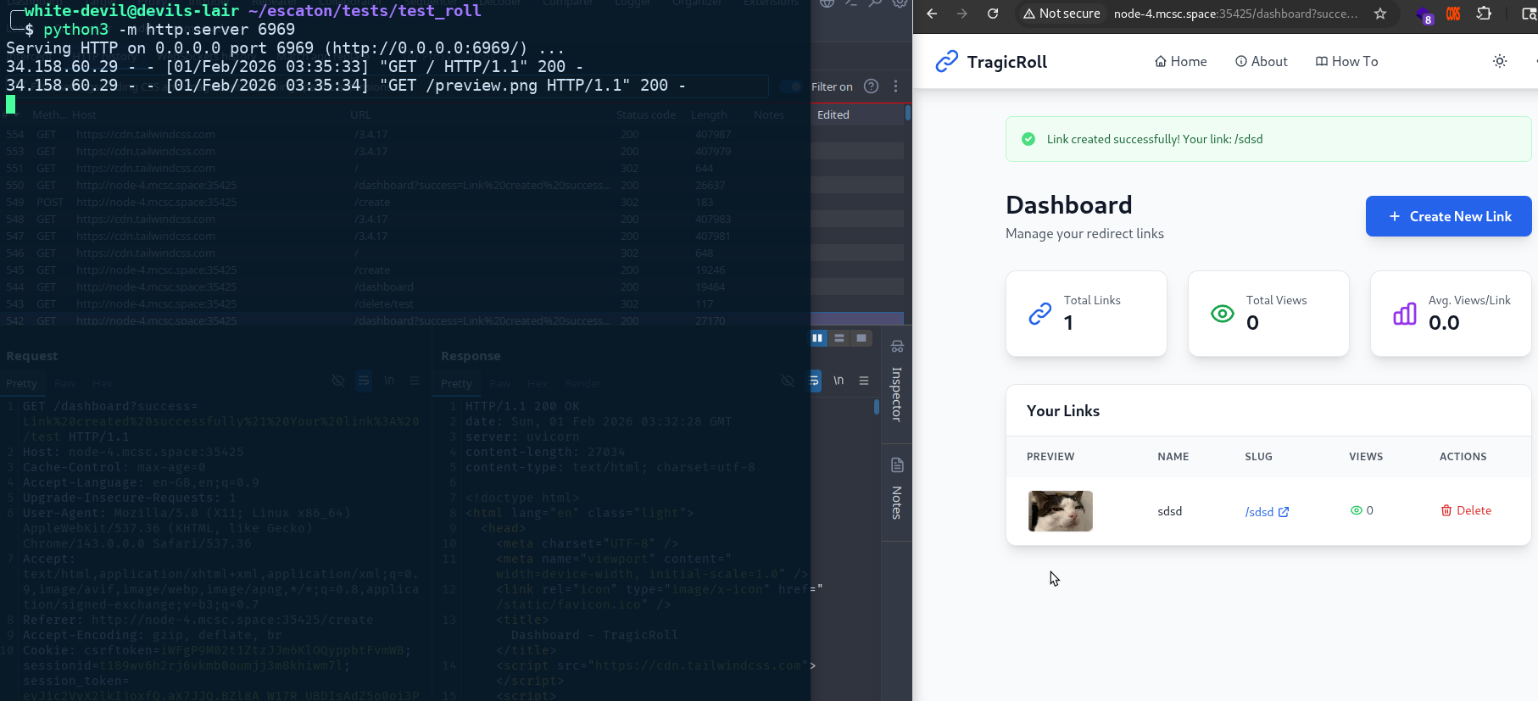
Task: Toggle the Burp filter switch
Action: tap(791, 86)
